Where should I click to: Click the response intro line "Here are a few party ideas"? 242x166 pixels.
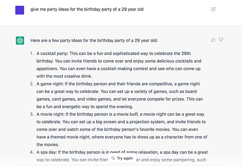pyautogui.click(x=94, y=40)
